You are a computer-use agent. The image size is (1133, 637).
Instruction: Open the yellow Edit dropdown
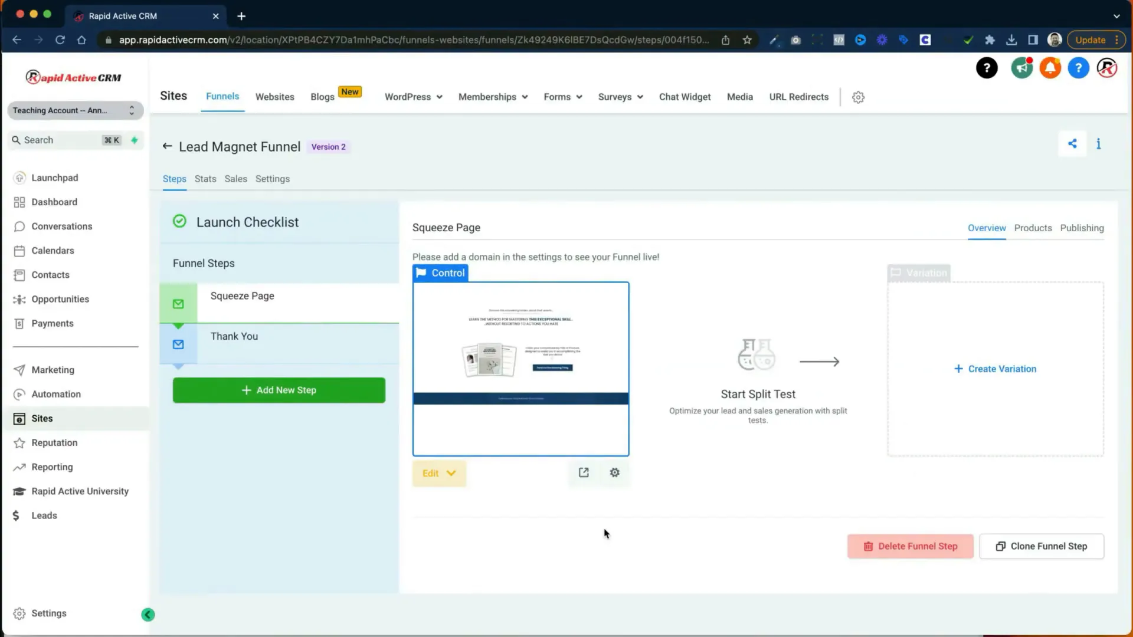439,473
